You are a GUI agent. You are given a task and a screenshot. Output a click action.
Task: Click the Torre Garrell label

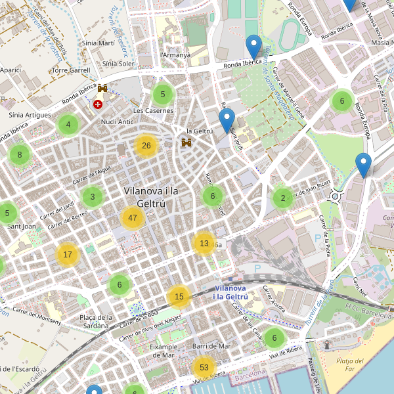[x=71, y=70]
